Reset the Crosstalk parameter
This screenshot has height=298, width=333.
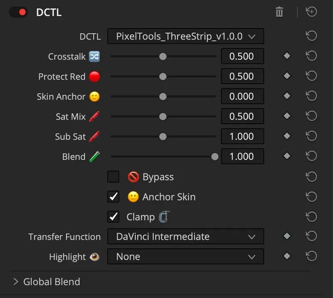311,56
